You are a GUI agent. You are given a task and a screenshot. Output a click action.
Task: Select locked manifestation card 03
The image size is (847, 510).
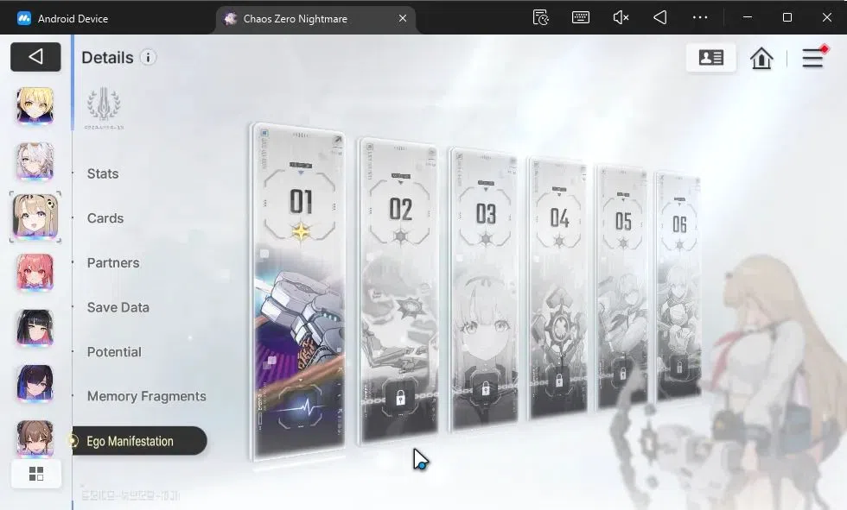[x=484, y=289]
